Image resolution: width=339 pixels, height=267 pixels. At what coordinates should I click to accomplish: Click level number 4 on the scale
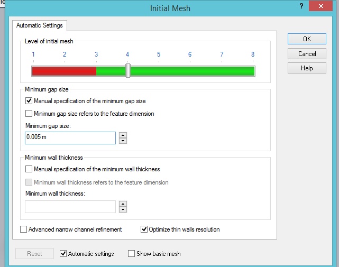(x=127, y=54)
